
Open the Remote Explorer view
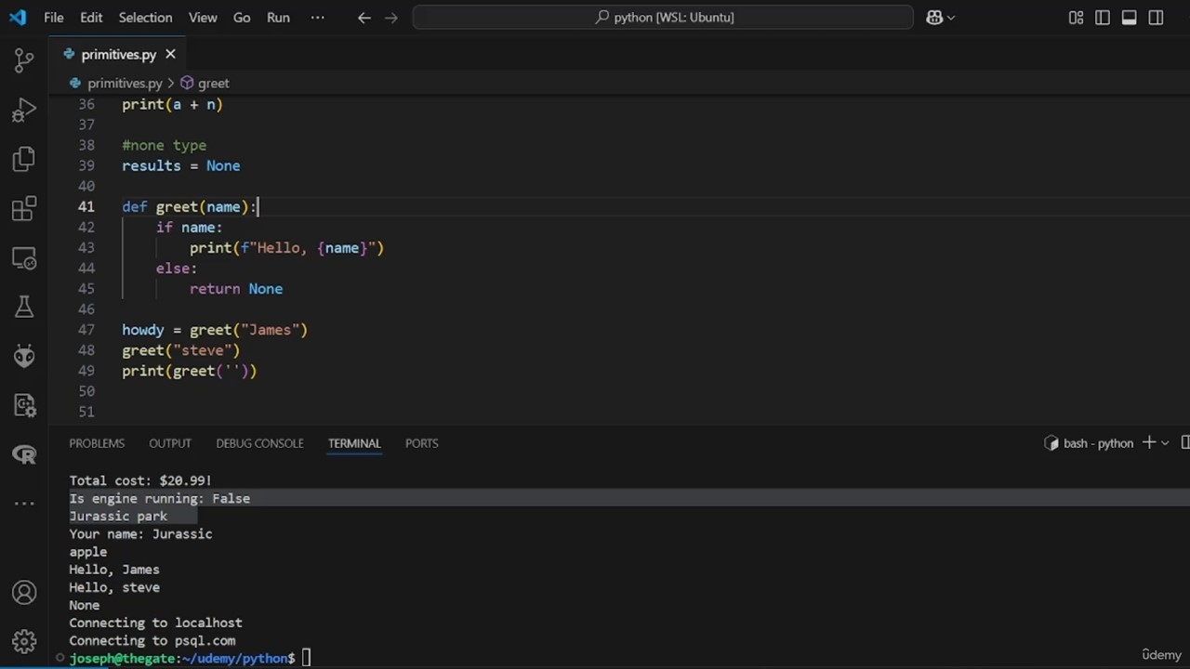click(24, 257)
